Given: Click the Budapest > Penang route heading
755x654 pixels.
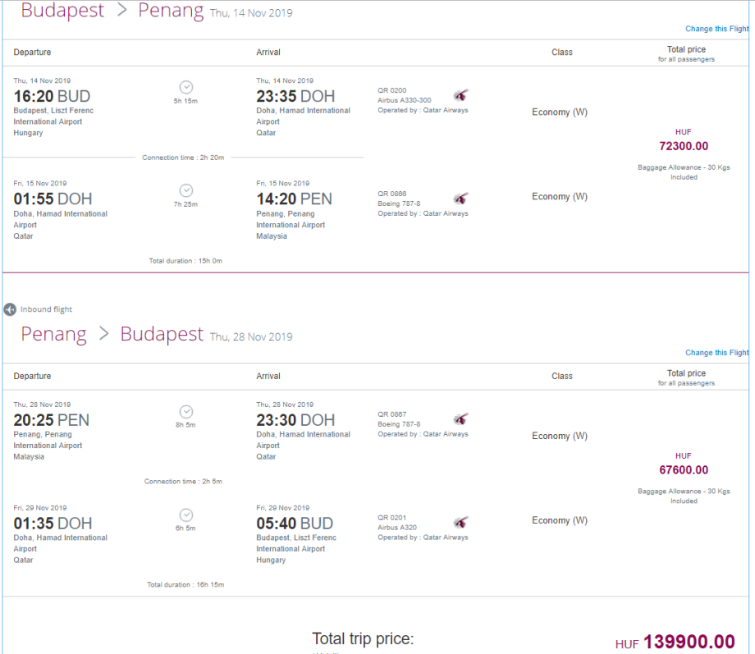Looking at the screenshot, I should click(112, 11).
